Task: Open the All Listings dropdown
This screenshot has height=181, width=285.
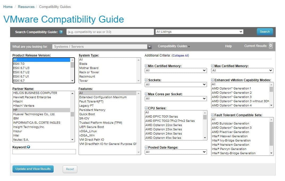Action: click(199, 32)
